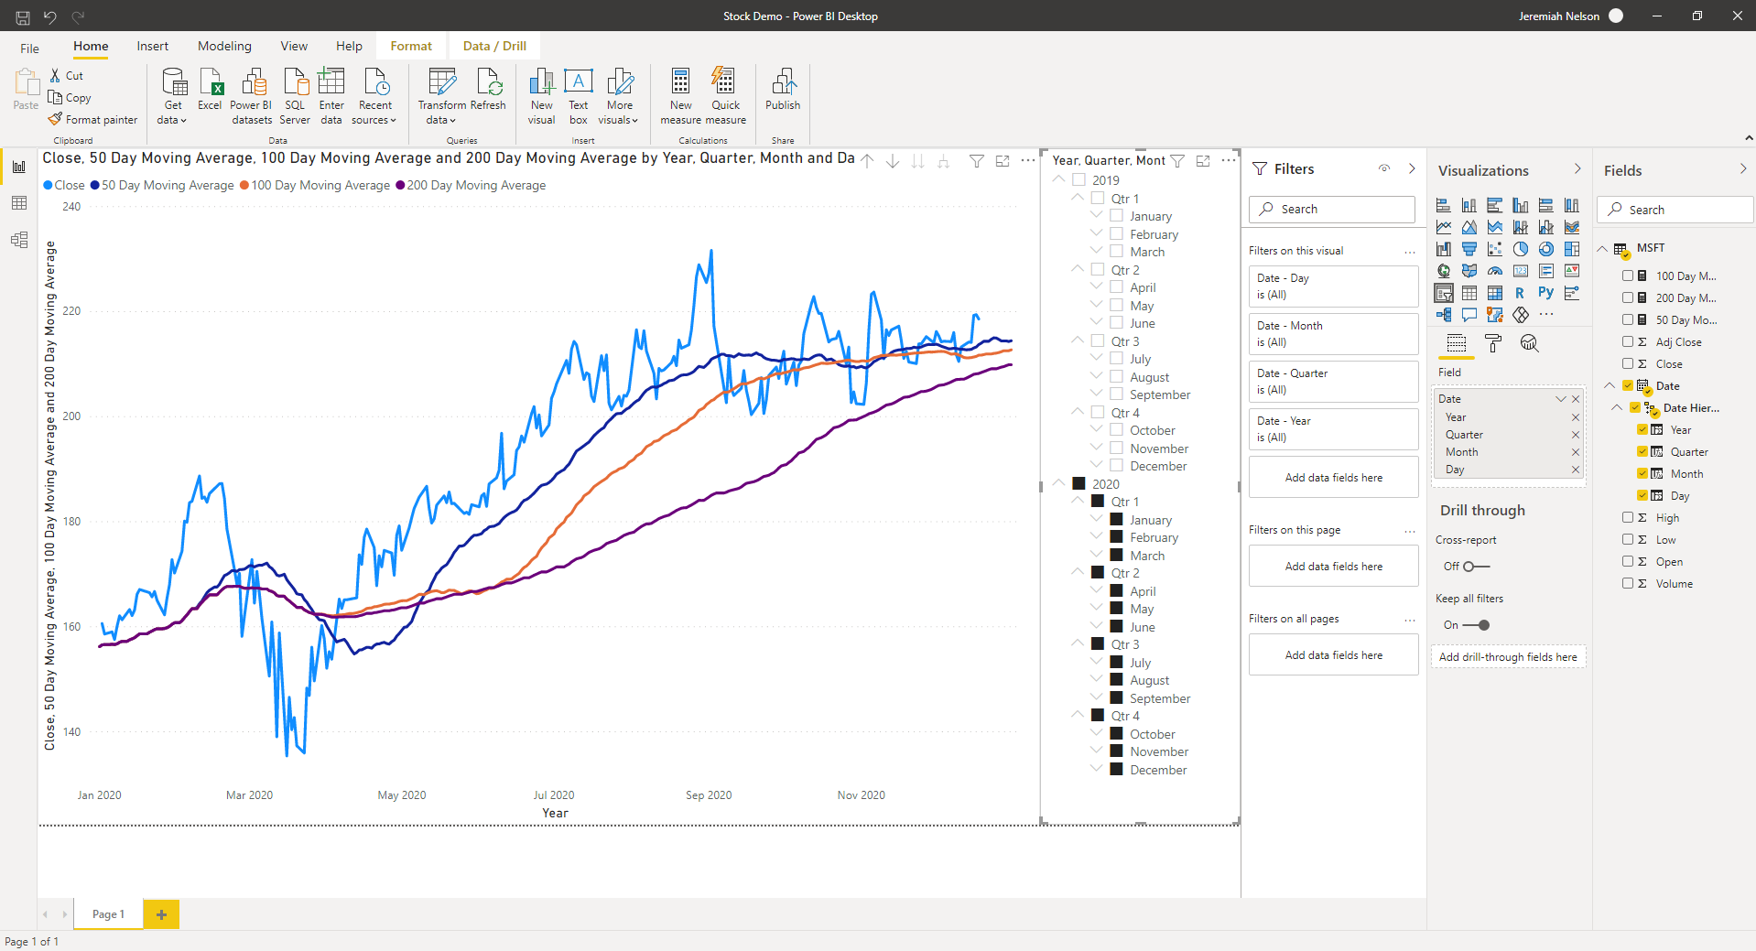Collapse the 2020 node in slicer
Image resolution: width=1756 pixels, height=951 pixels.
pyautogui.click(x=1059, y=482)
